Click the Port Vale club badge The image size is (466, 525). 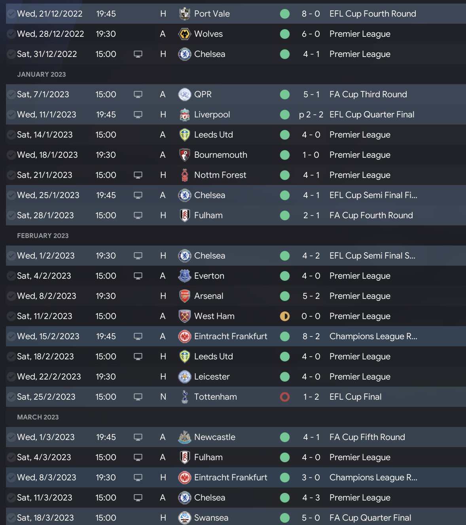point(184,14)
